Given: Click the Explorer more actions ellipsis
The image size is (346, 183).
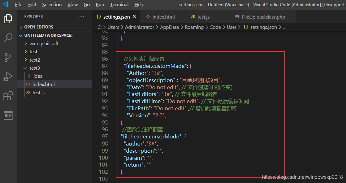Looking at the screenshot, I should point(82,16).
